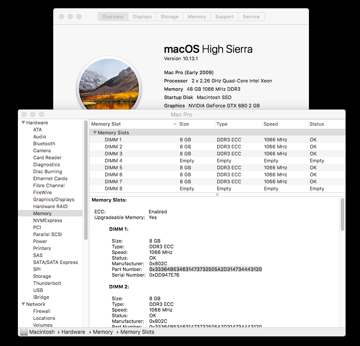Select Thunderbolt in the sidebar
360x346 pixels.
pyautogui.click(x=47, y=283)
